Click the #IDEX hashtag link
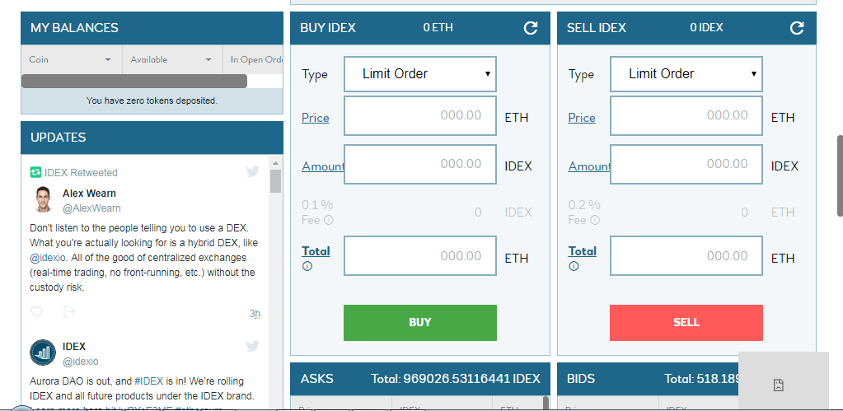 point(148,381)
